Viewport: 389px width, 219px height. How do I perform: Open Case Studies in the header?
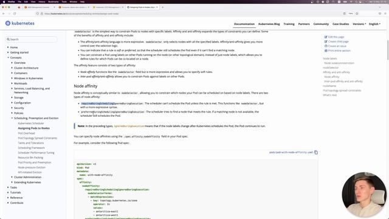pyautogui.click(x=340, y=24)
